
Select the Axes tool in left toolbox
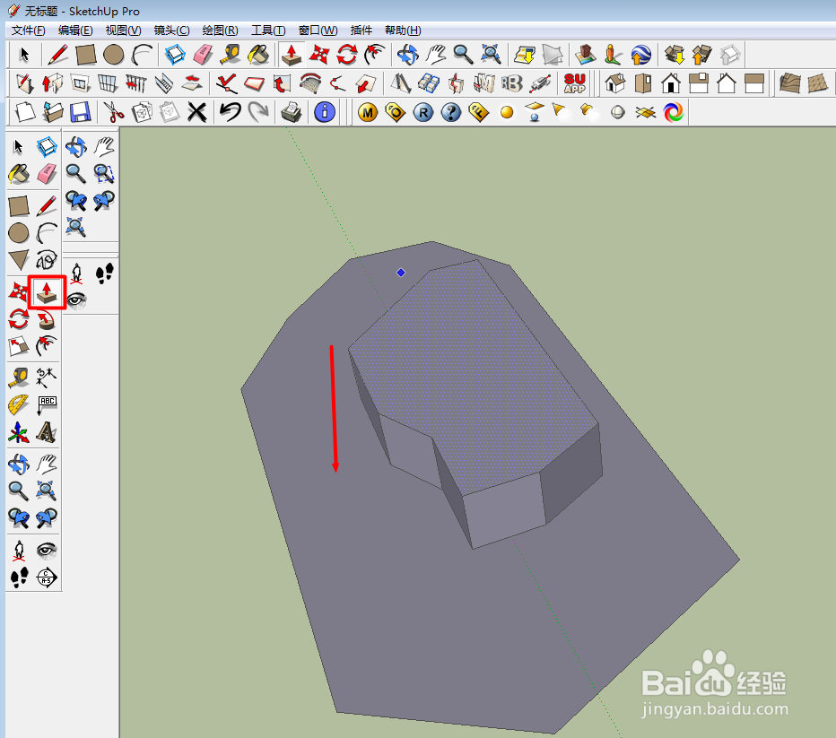pos(19,433)
